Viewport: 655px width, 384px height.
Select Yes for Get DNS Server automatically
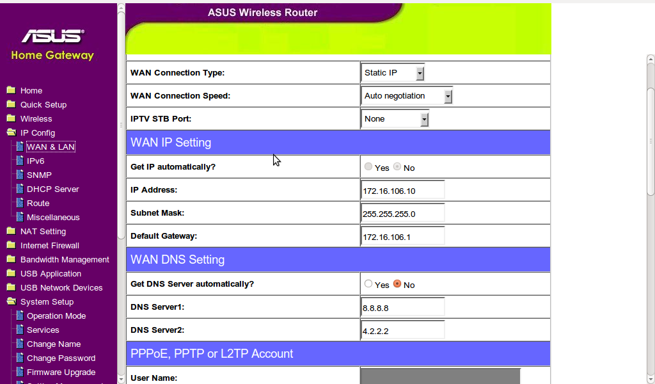coord(368,284)
